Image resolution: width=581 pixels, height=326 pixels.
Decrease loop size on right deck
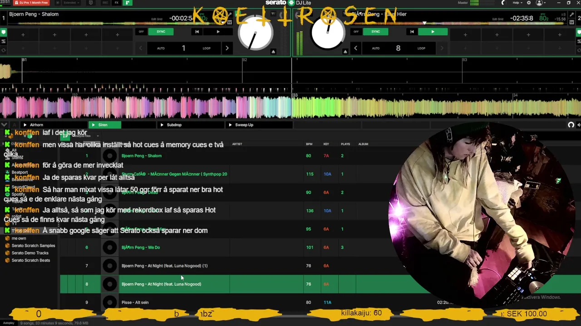point(355,48)
